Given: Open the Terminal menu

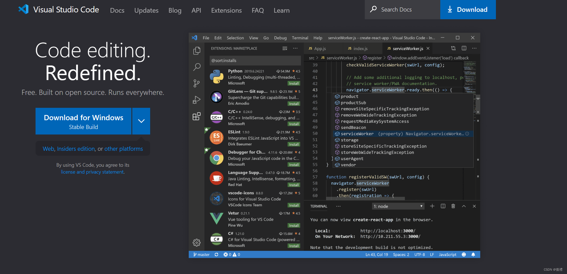Looking at the screenshot, I should 300,38.
